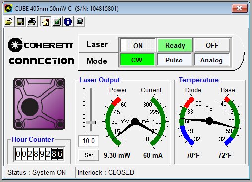Click the purple CUBE laser image

tap(39, 104)
